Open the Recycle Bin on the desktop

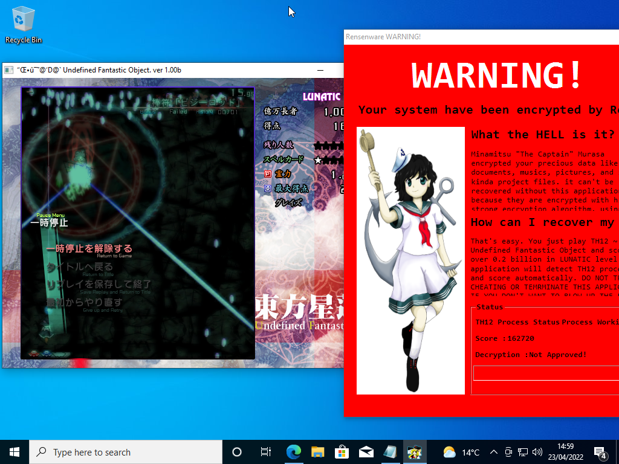coord(22,18)
